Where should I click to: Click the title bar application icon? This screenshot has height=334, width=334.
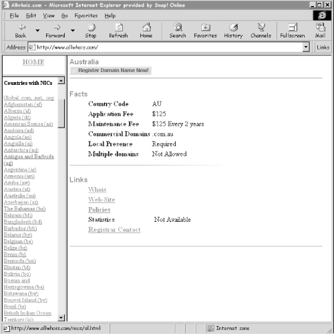point(6,5)
